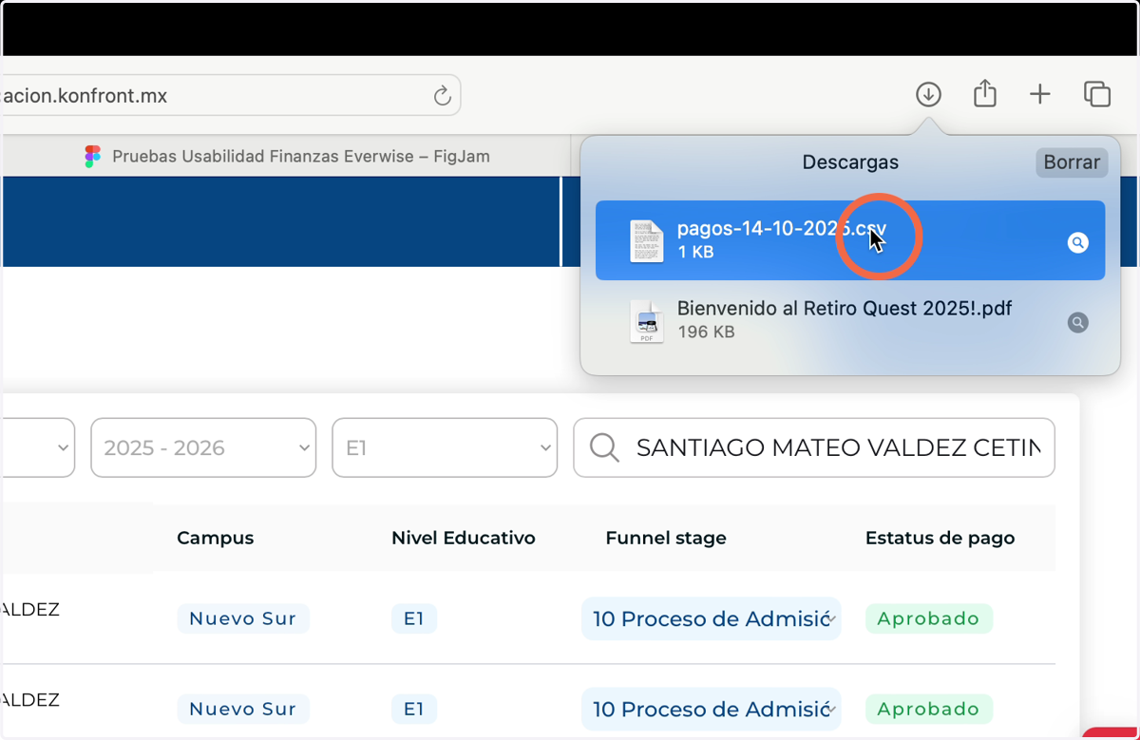Switch to Pruebas Usabilidad Finanzas Everwise tab
Screen dimensions: 1140x740
[x=287, y=157]
